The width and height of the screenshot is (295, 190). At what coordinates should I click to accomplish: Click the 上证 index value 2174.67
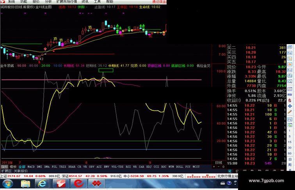click(x=14, y=176)
